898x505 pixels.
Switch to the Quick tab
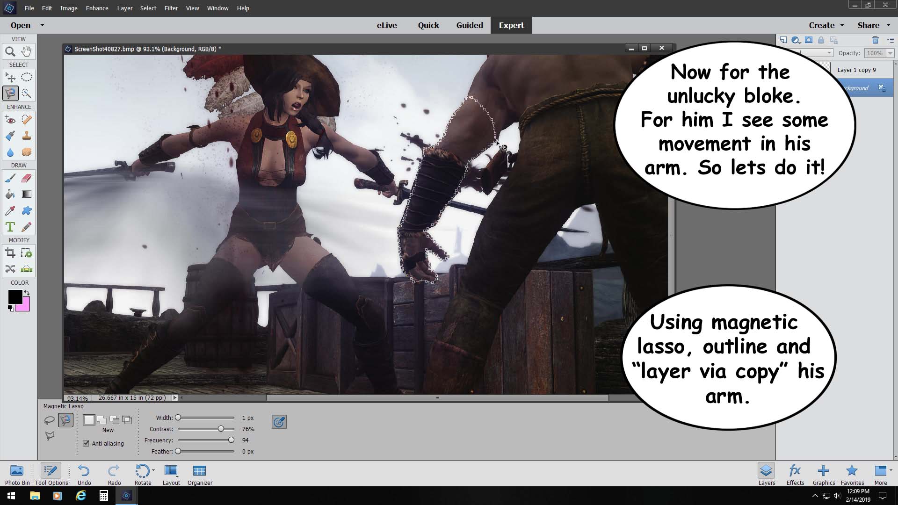pos(428,25)
